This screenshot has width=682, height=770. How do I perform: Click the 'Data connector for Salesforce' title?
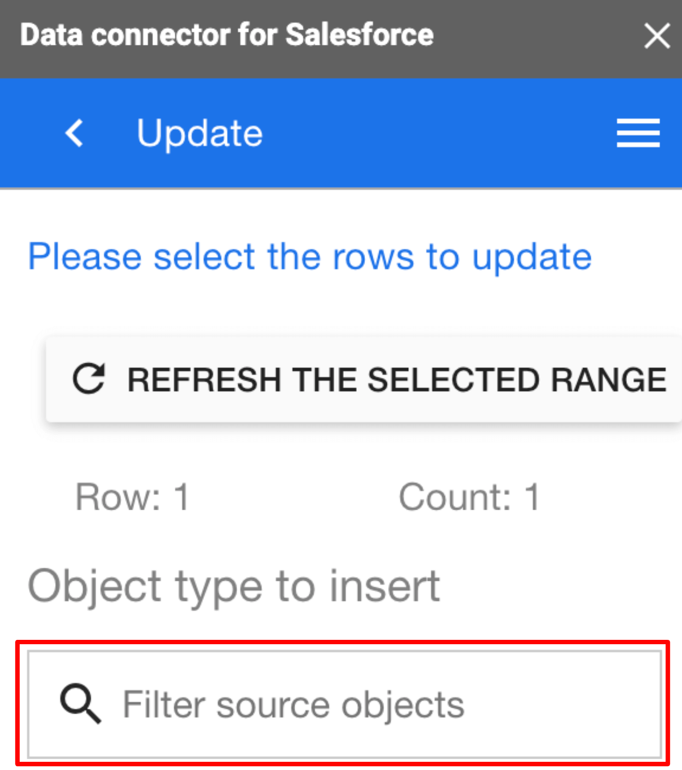227,35
